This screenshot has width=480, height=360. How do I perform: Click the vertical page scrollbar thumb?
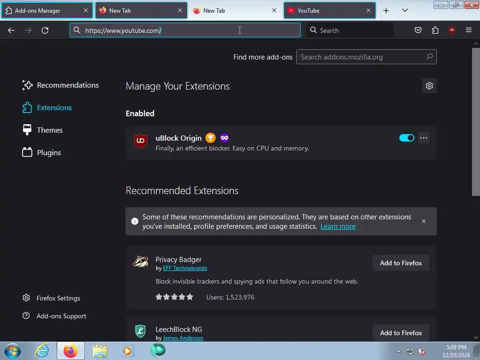tap(476, 121)
